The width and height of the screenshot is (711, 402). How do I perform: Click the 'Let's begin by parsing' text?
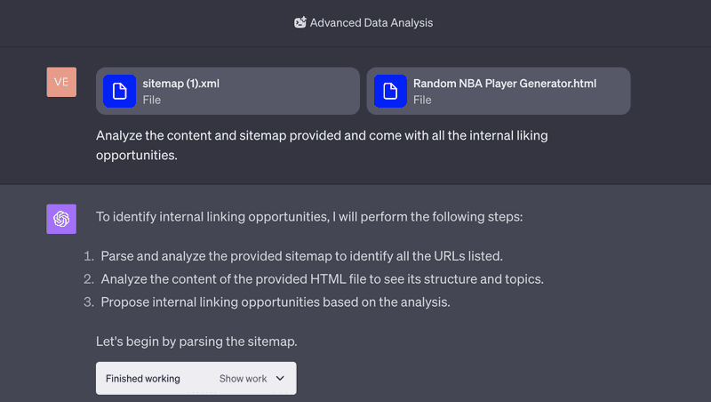point(196,342)
